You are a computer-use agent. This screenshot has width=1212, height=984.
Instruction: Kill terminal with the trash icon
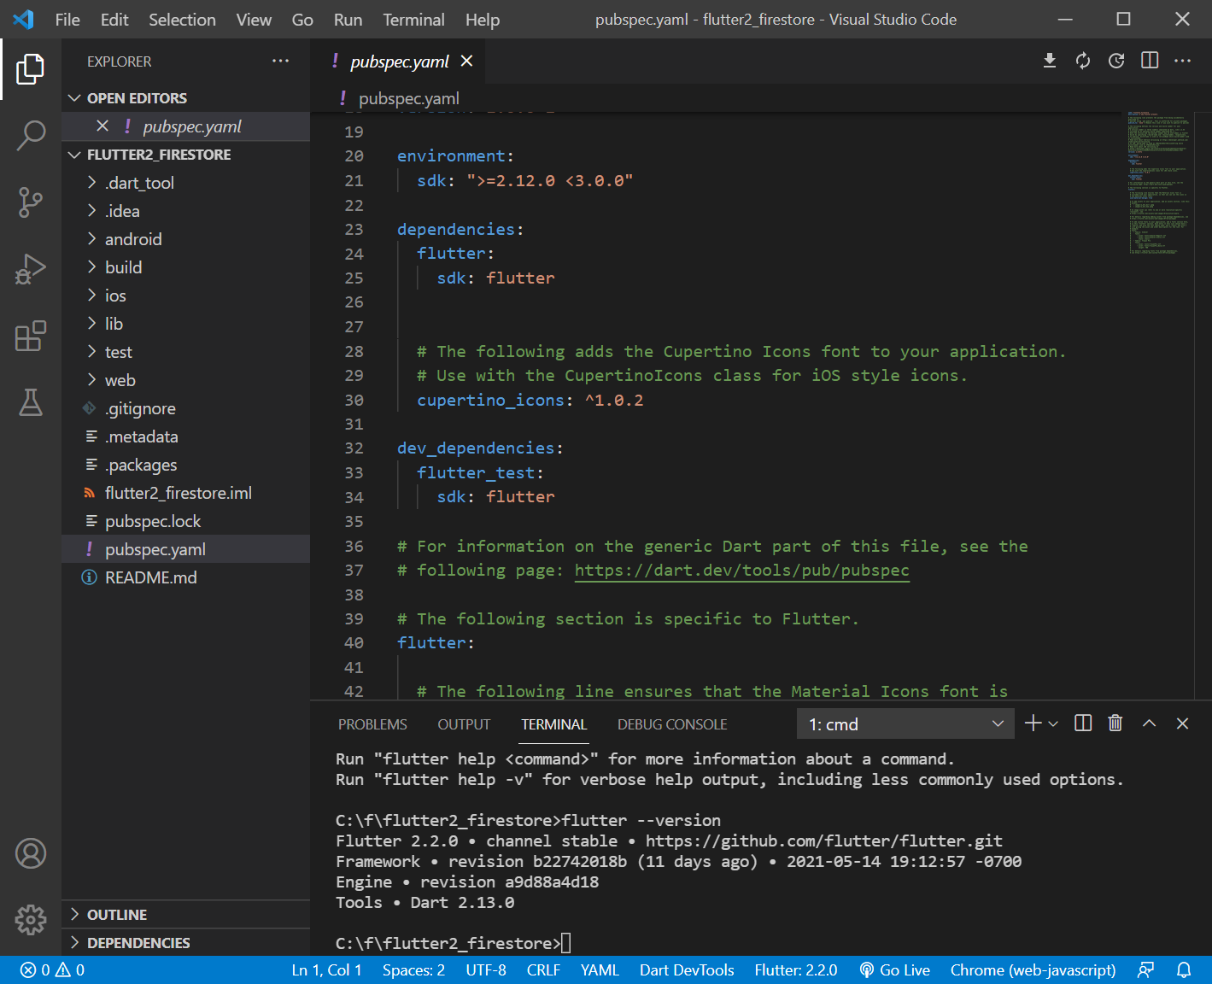(x=1115, y=723)
